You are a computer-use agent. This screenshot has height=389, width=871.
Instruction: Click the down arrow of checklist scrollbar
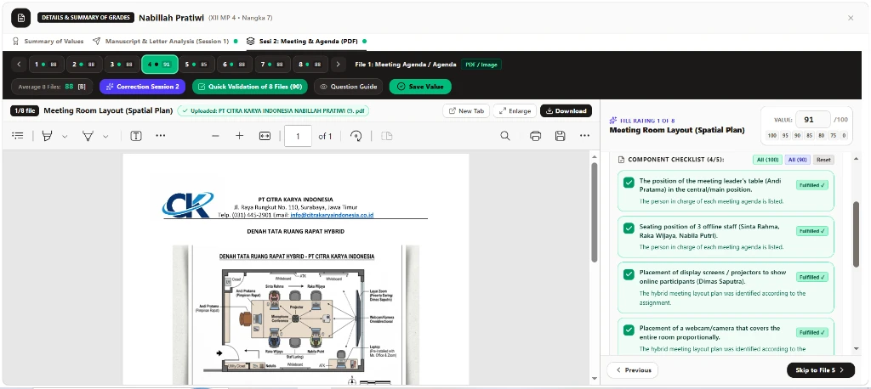856,348
